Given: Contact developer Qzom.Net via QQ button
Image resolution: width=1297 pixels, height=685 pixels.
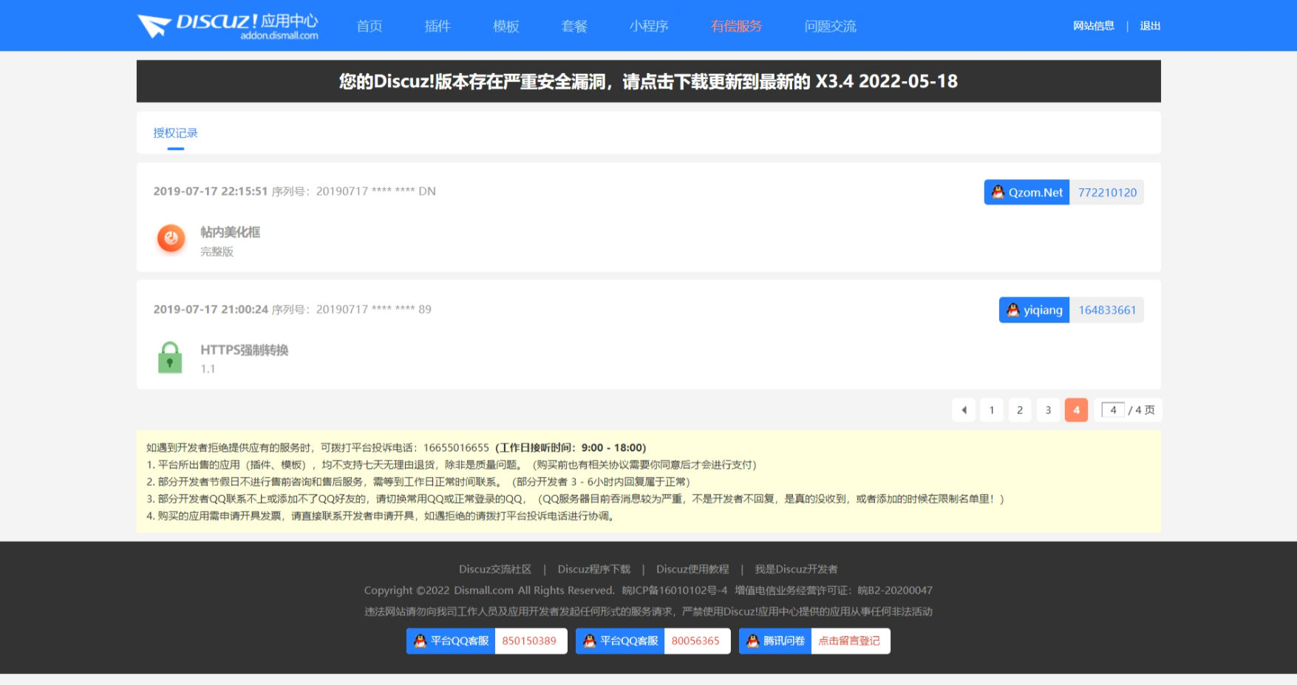Looking at the screenshot, I should click(x=1027, y=192).
